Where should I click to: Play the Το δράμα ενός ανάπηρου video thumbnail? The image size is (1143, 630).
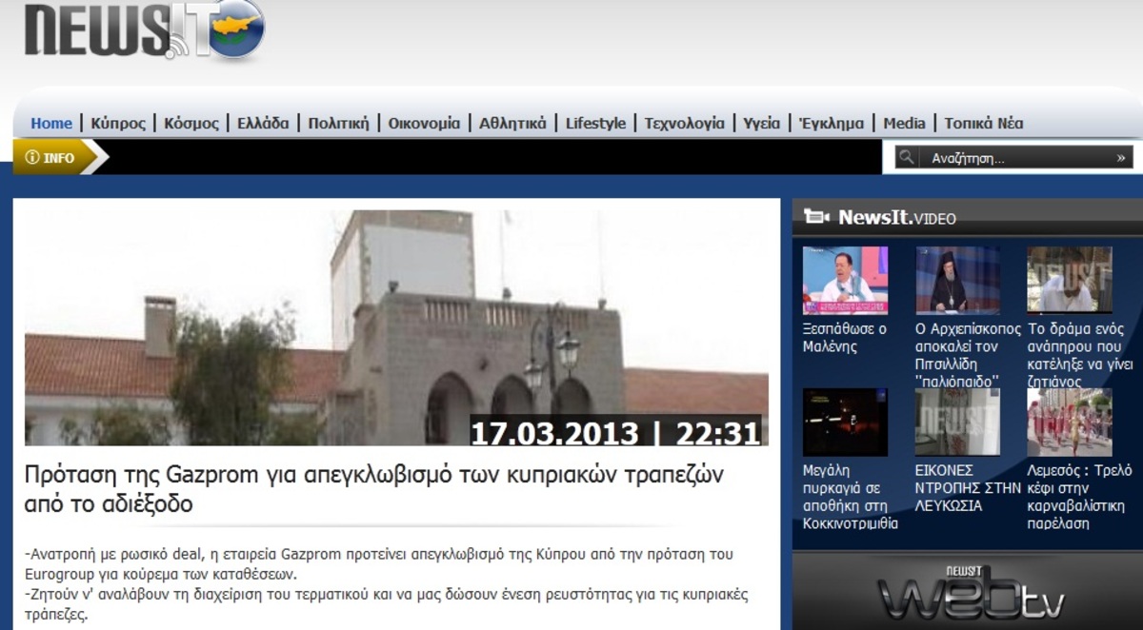1070,280
